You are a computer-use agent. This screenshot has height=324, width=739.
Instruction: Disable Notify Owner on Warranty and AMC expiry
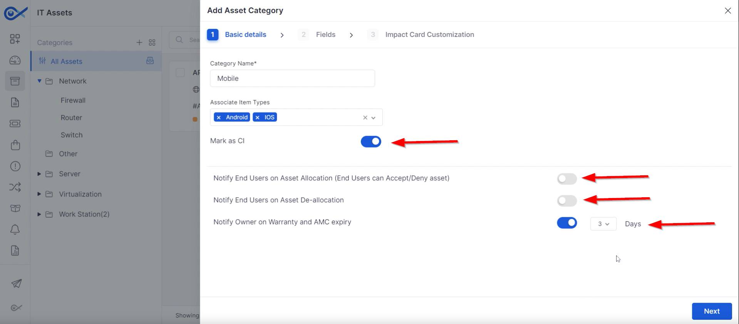pos(566,223)
